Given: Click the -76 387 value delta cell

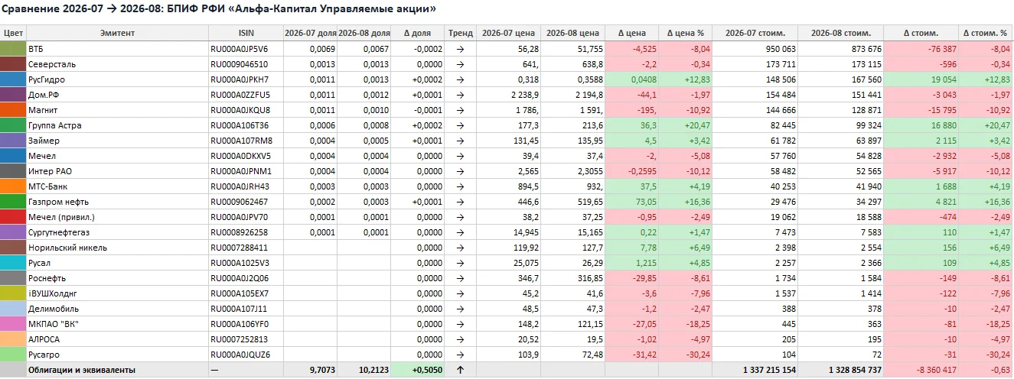Looking at the screenshot, I should [x=921, y=49].
